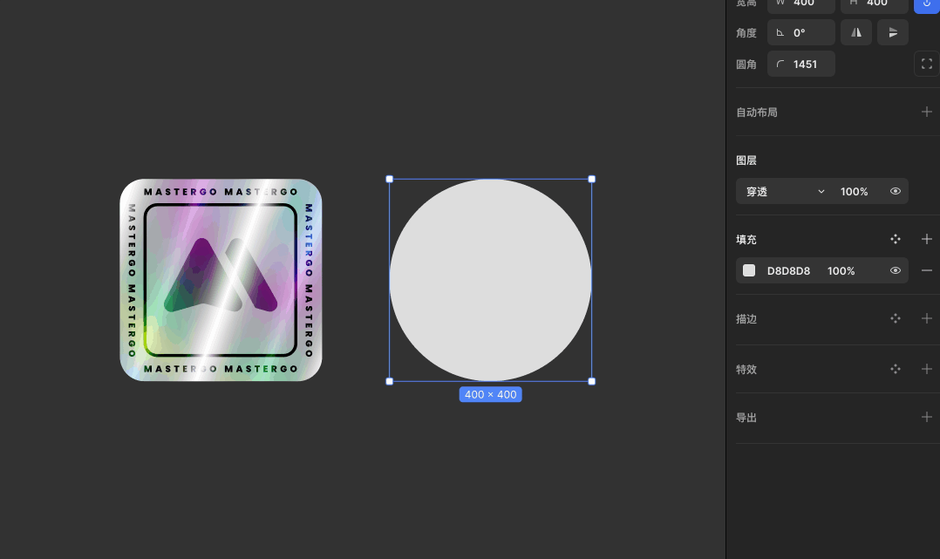
Task: Click the D8D8D8 fill color swatch
Action: [x=749, y=270]
